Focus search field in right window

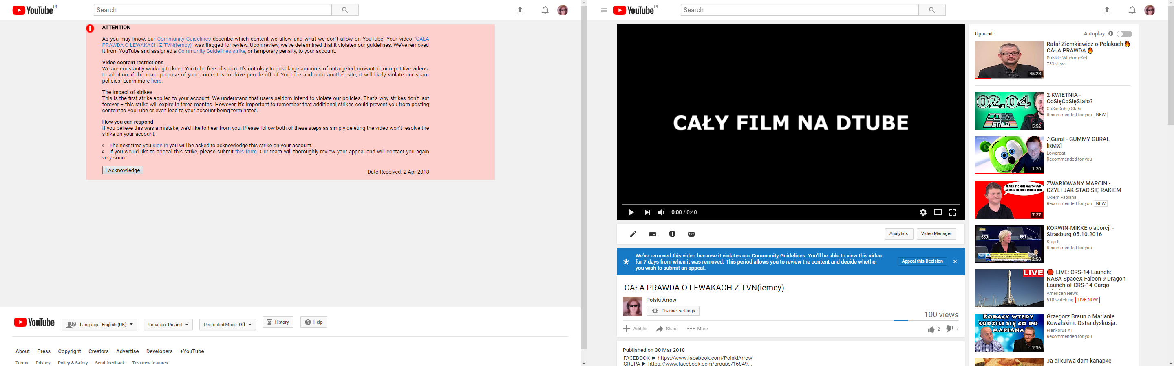pos(799,10)
